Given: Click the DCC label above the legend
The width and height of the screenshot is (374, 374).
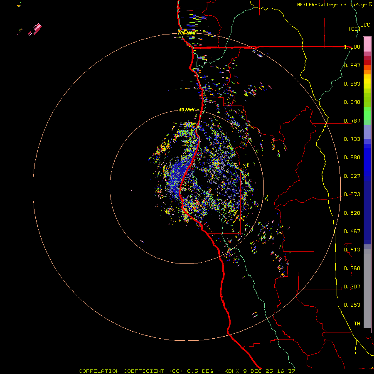Looking at the screenshot, I should tap(365, 25).
